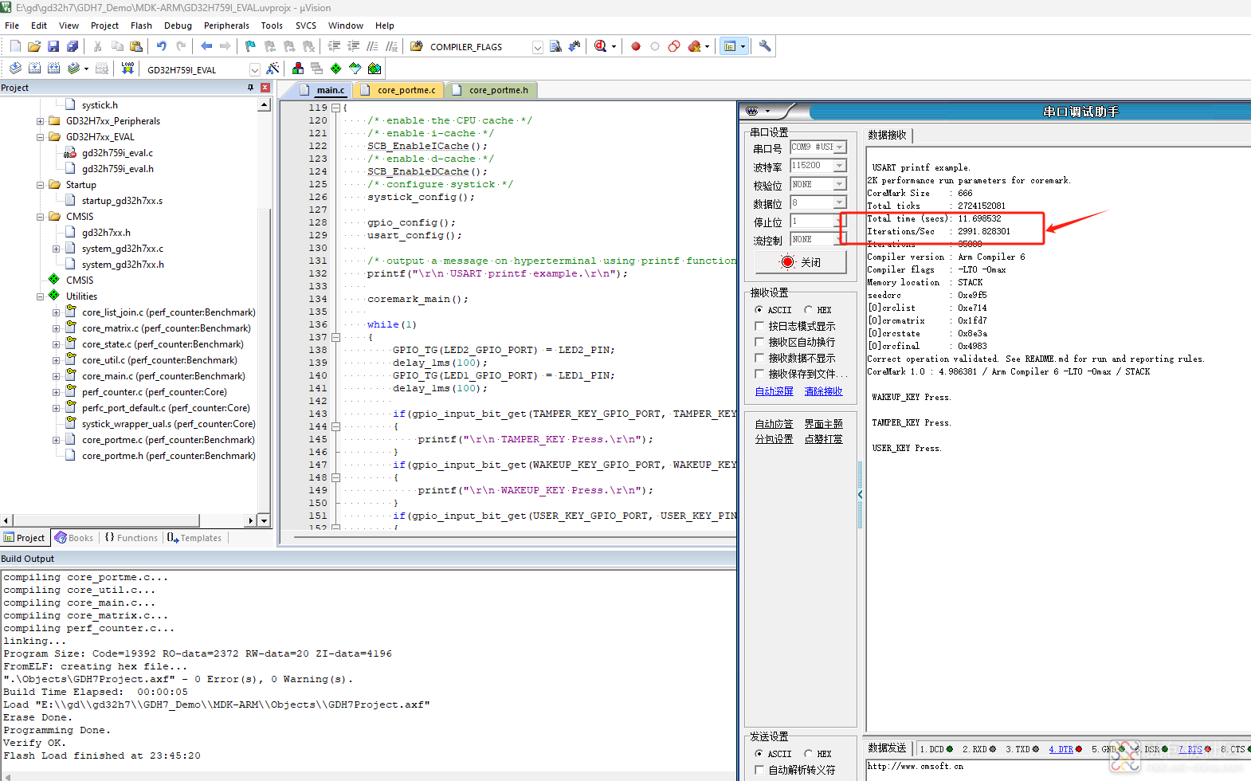Click the green Manage Run-Time Environment diamond icon

[336, 69]
